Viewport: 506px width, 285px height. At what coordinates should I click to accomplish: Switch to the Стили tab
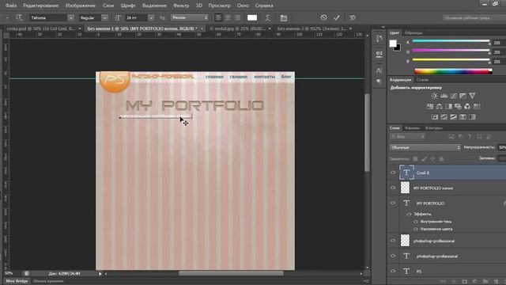[422, 79]
